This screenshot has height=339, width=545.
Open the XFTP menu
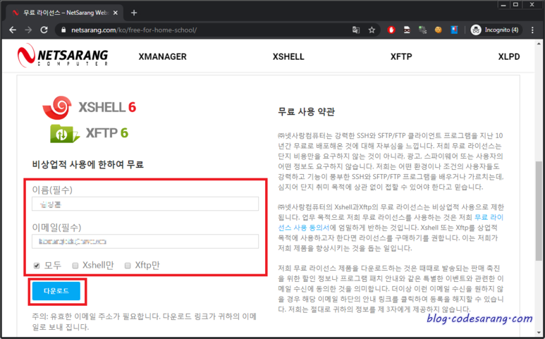coord(401,56)
